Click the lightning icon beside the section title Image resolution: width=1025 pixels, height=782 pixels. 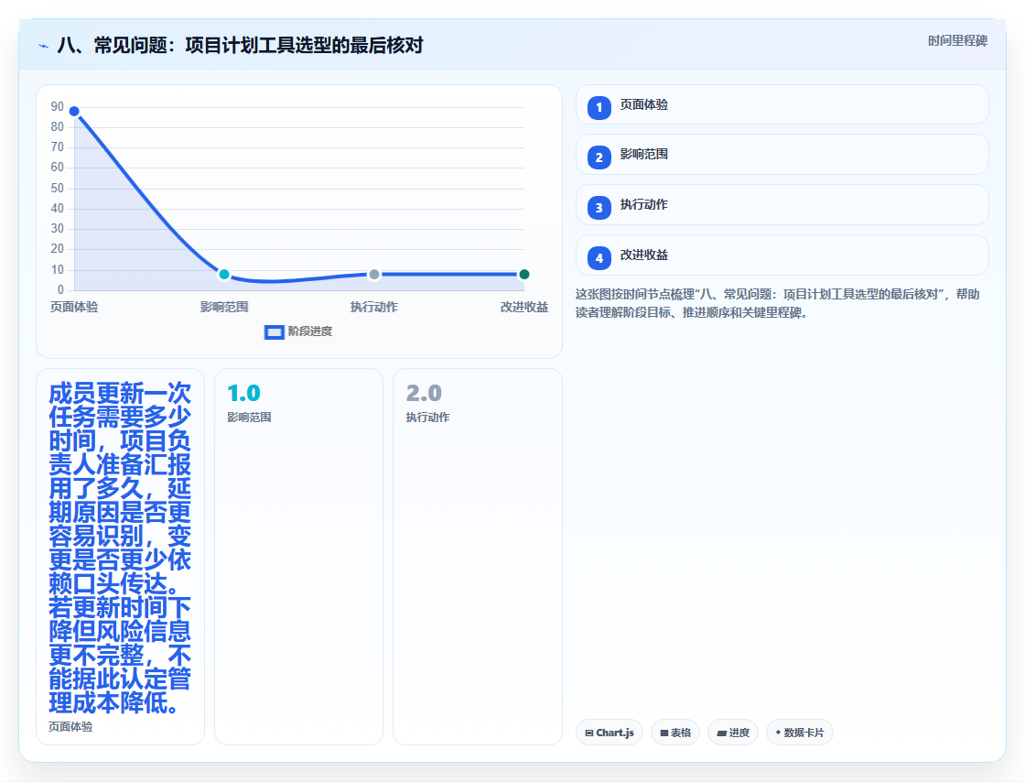(44, 46)
